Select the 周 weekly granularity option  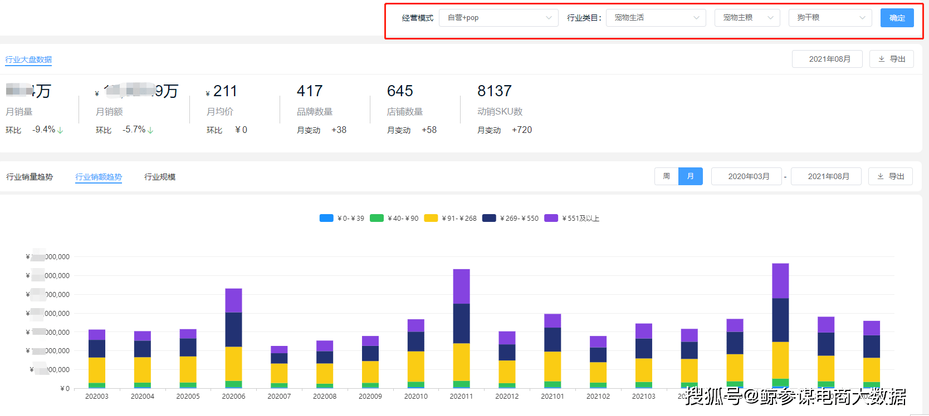(x=666, y=176)
